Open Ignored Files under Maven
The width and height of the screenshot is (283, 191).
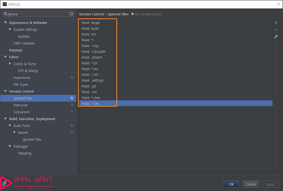(32, 139)
